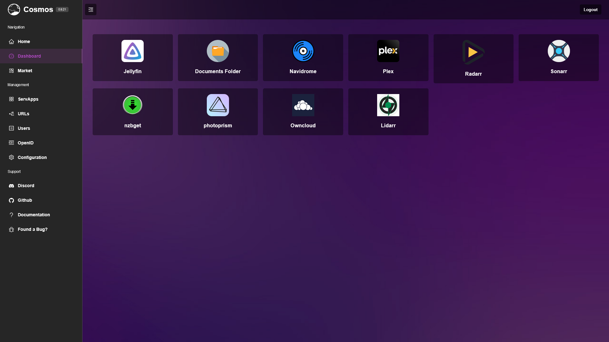
Task: Open the Jellyfin app icon
Action: coord(133,51)
